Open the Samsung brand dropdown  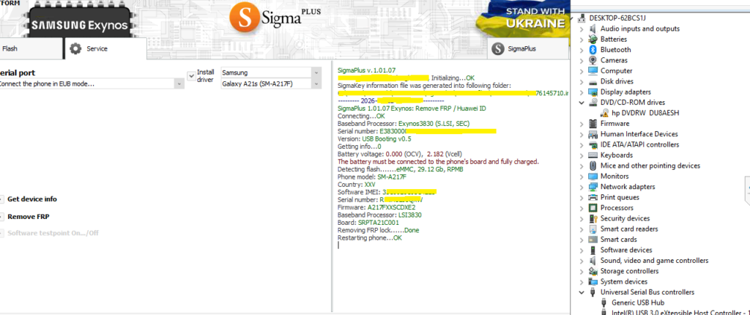[x=316, y=73]
